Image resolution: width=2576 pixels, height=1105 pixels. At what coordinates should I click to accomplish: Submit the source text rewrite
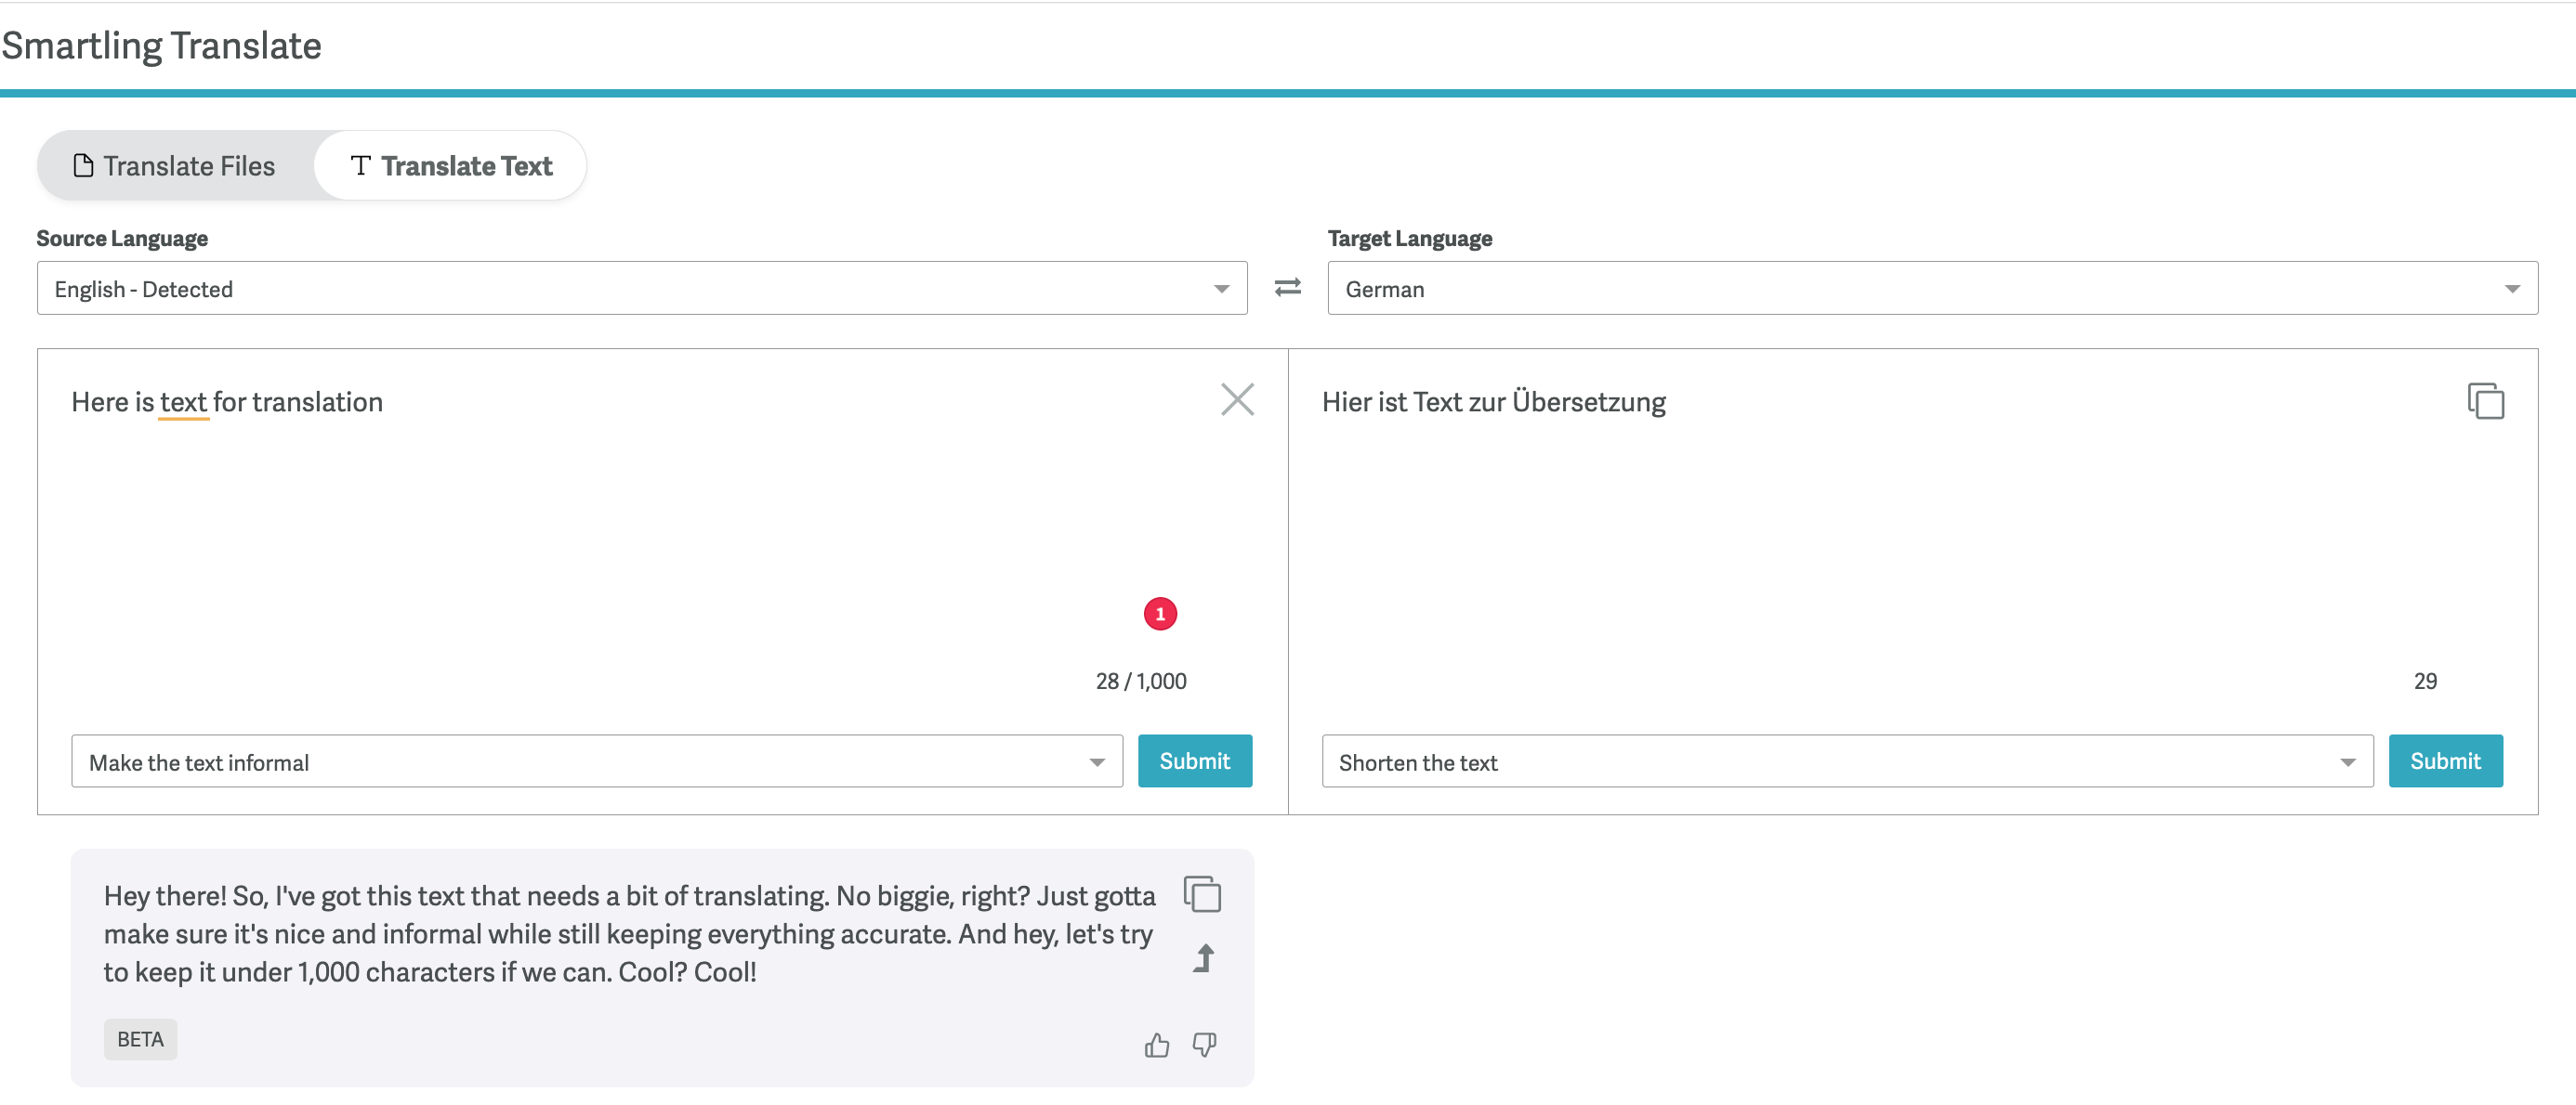pyautogui.click(x=1194, y=761)
